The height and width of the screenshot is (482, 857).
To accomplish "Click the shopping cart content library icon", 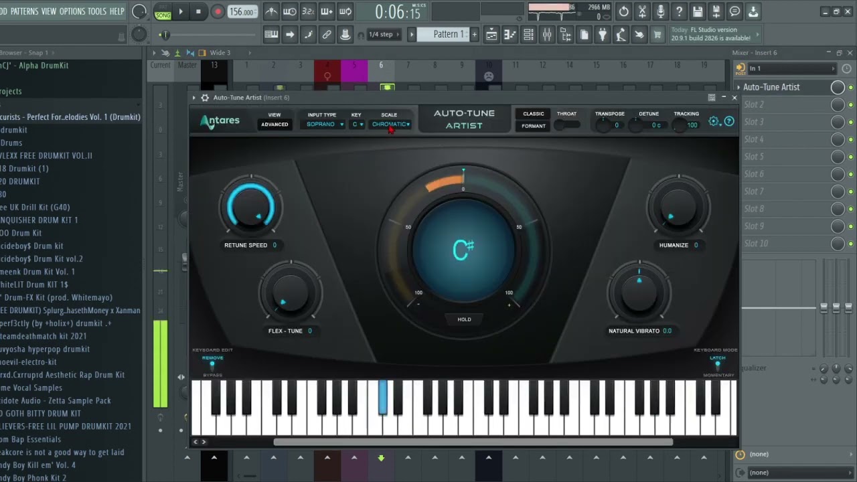I will [657, 34].
